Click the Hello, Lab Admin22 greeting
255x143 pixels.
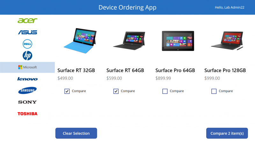pyautogui.click(x=229, y=7)
